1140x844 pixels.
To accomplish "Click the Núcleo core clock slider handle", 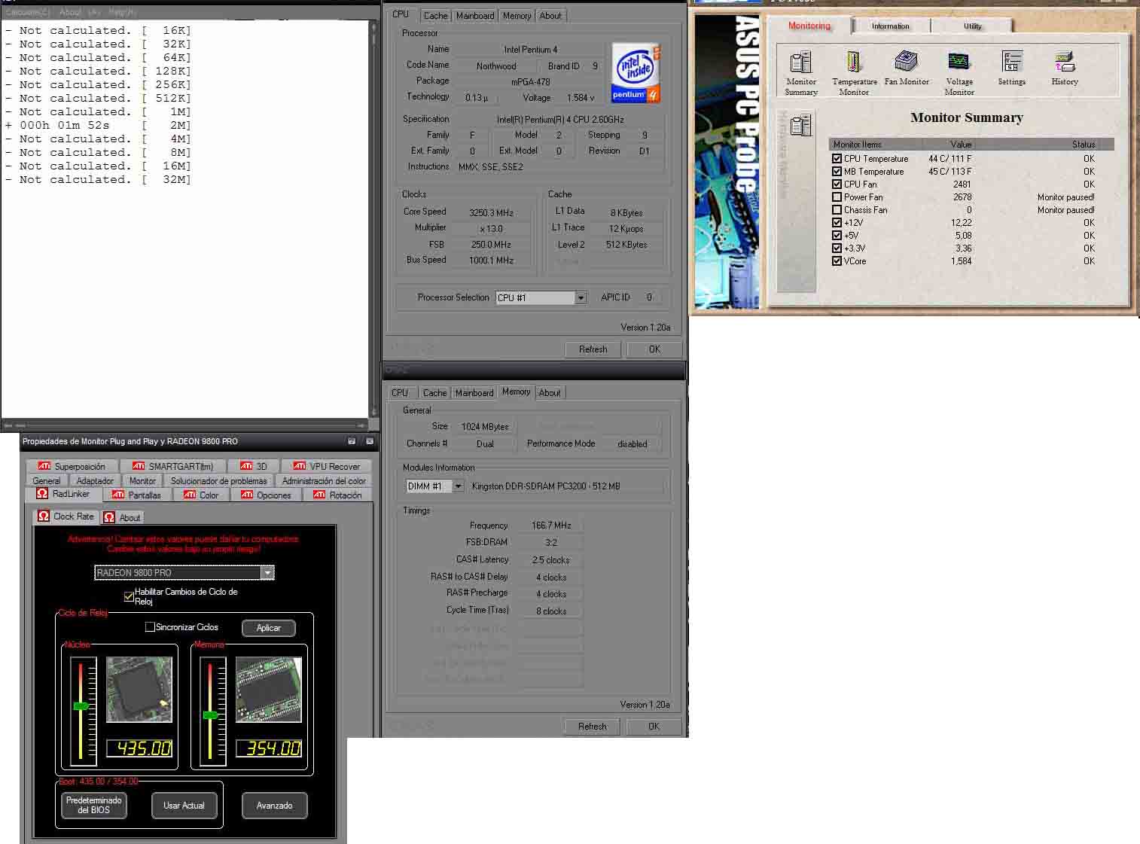I will click(81, 705).
